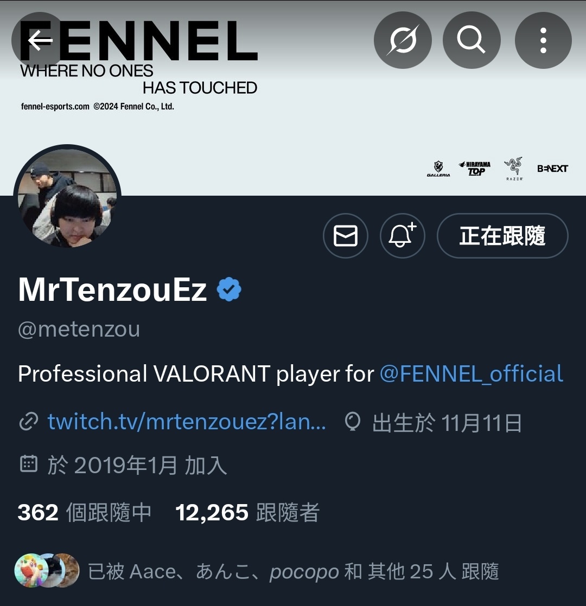Open the @FENNEL_official mention link
The image size is (586, 606).
click(x=471, y=373)
